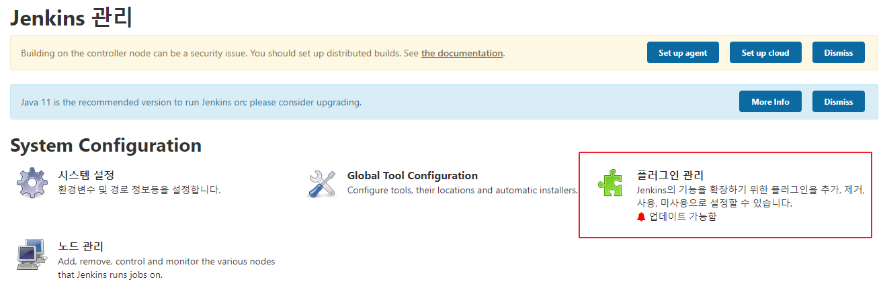Open the 노드 관리 link
Screen dimensions: 881x294
81,246
